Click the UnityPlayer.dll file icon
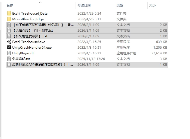 [9, 53]
